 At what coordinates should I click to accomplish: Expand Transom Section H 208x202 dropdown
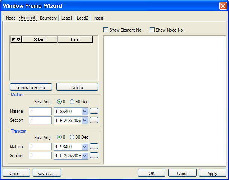tap(85, 156)
